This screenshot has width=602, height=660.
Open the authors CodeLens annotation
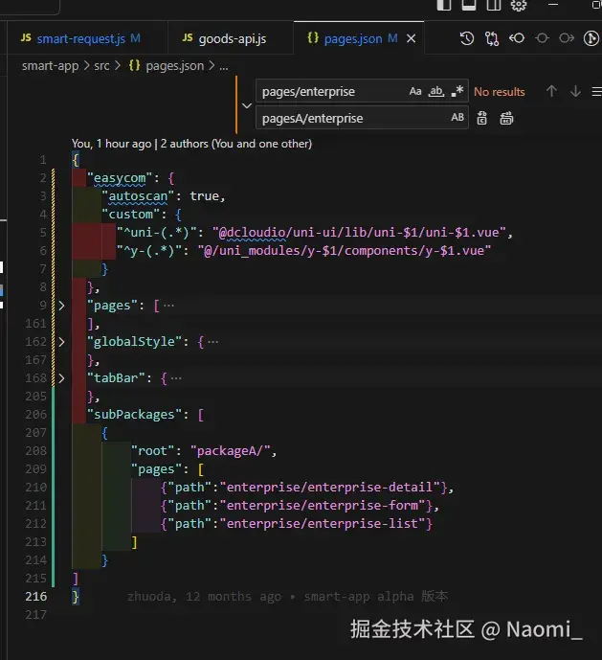pos(191,144)
